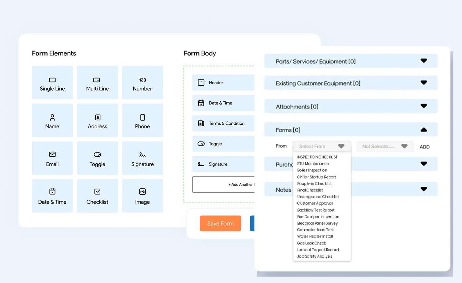Image resolution: width=462 pixels, height=283 pixels.
Task: Select the Toggle row in Form Body
Action: pyautogui.click(x=223, y=144)
